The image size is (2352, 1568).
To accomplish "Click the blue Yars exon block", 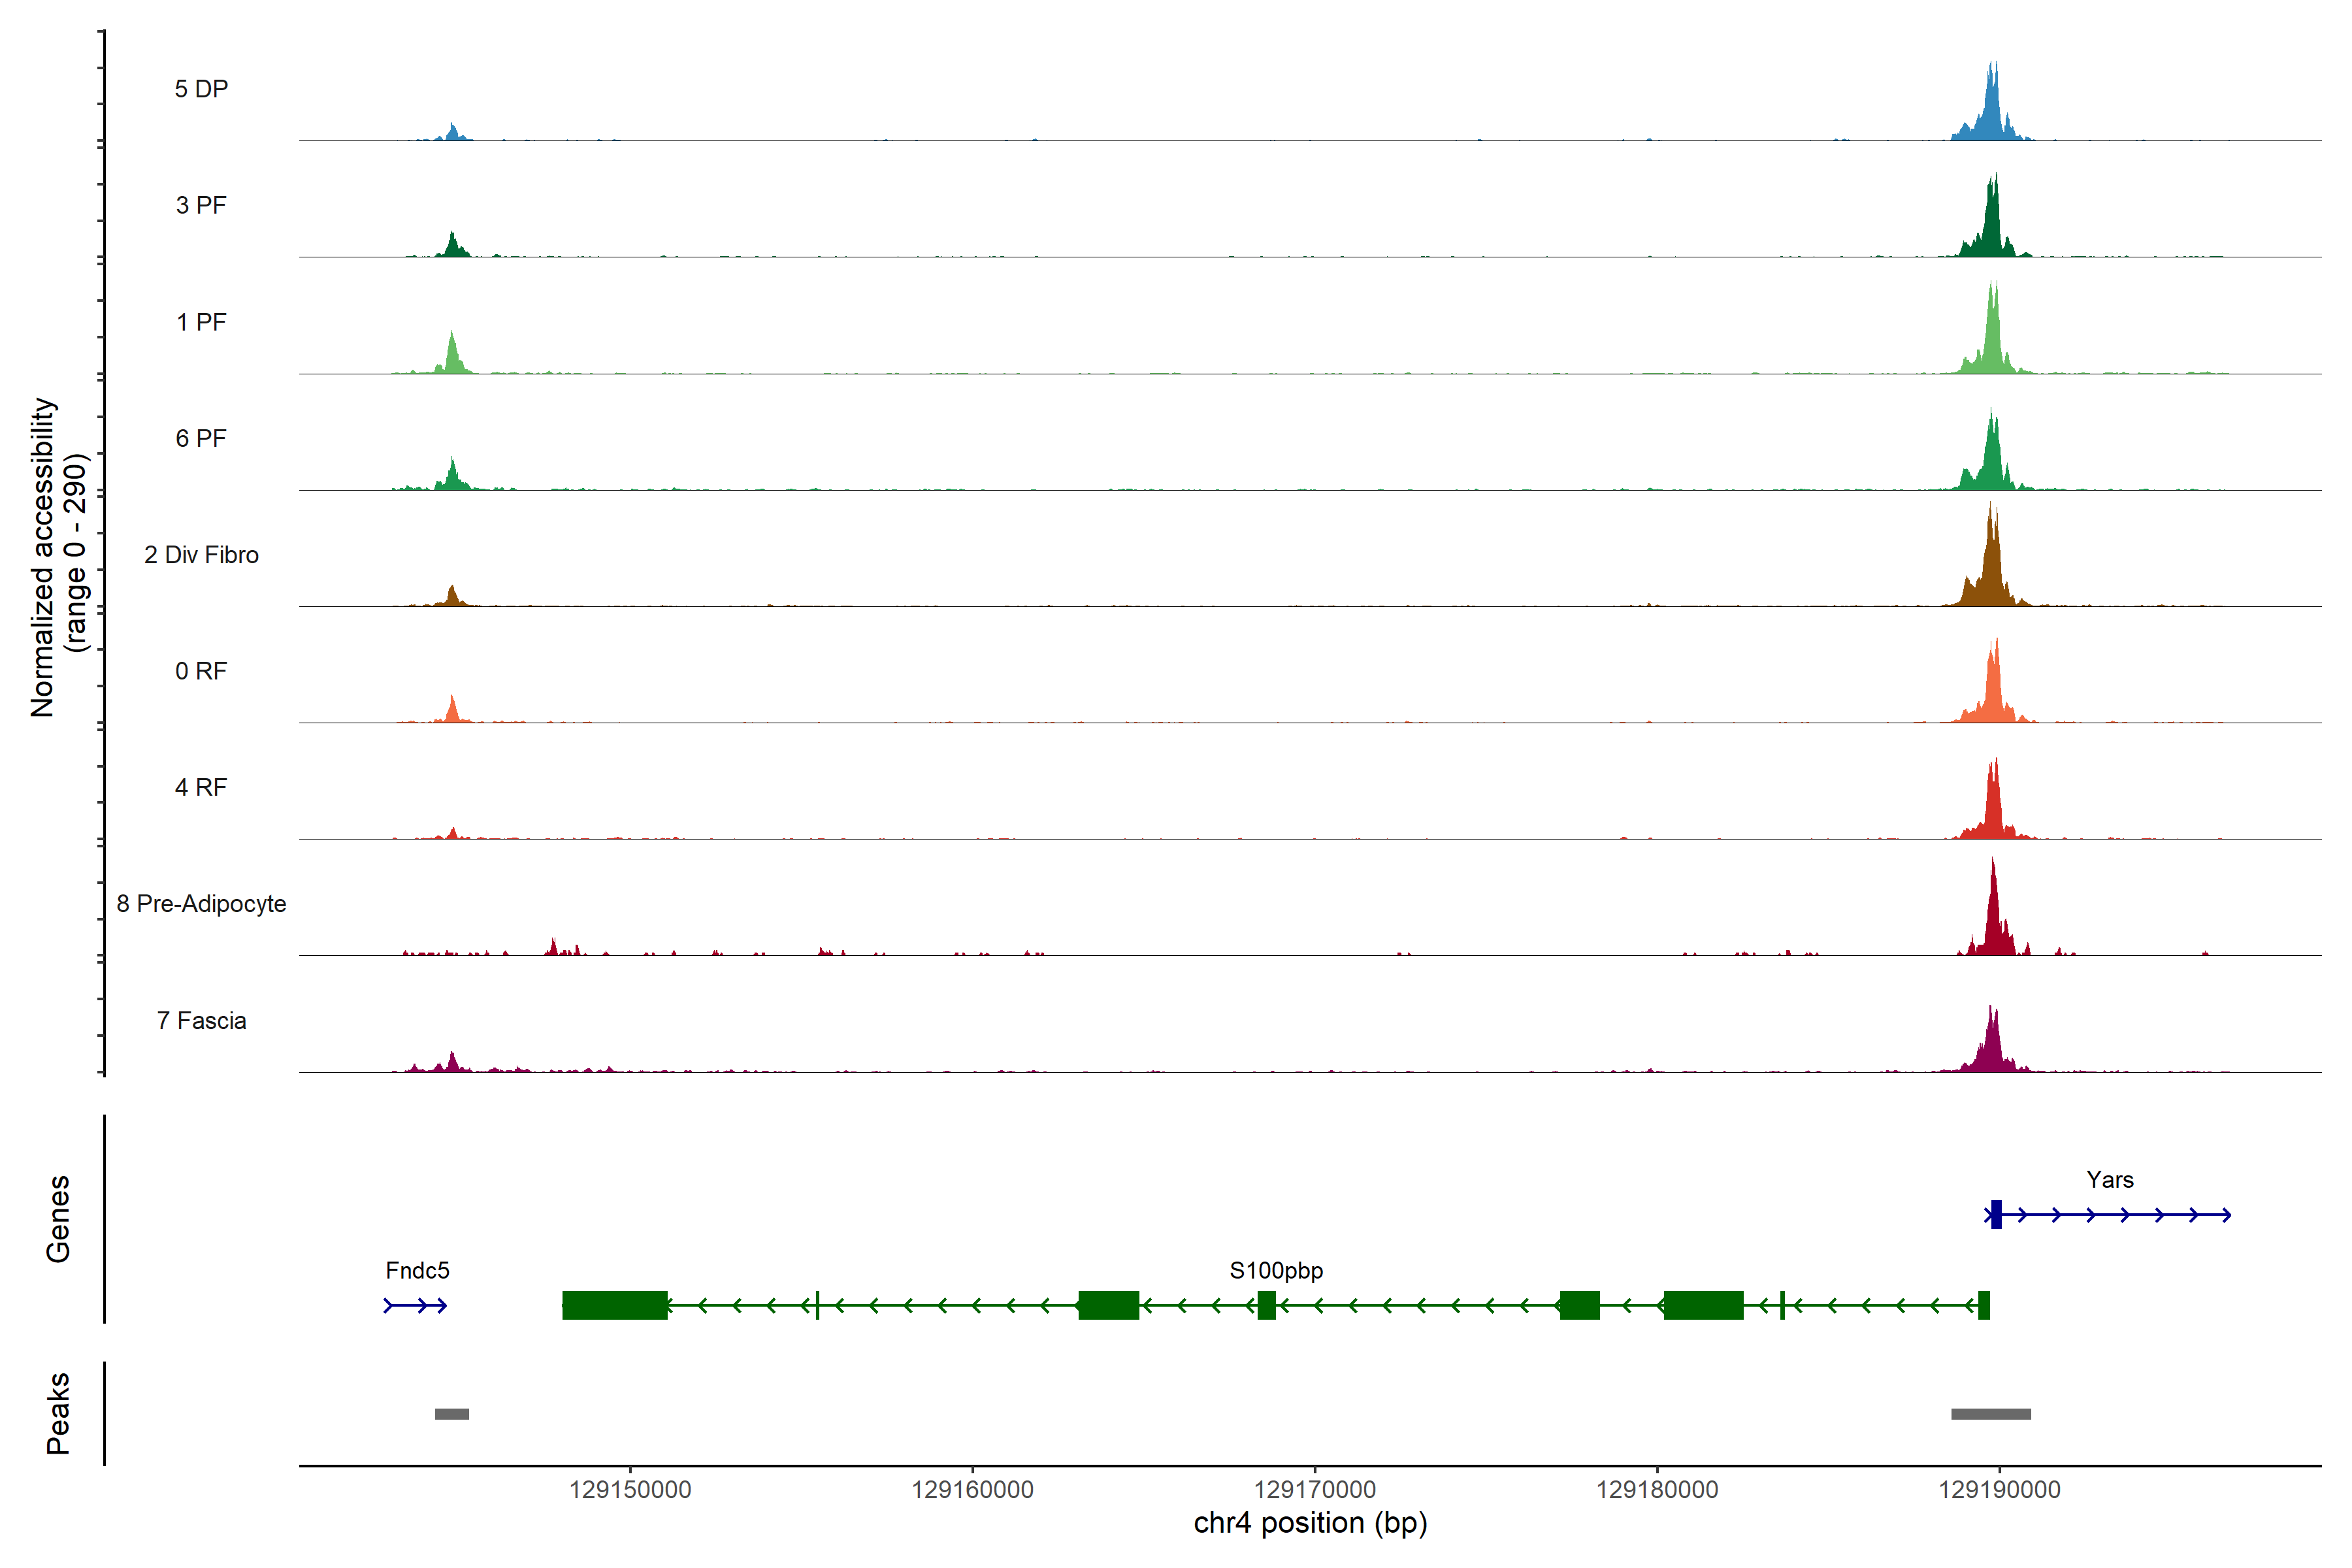I will click(x=1996, y=1214).
